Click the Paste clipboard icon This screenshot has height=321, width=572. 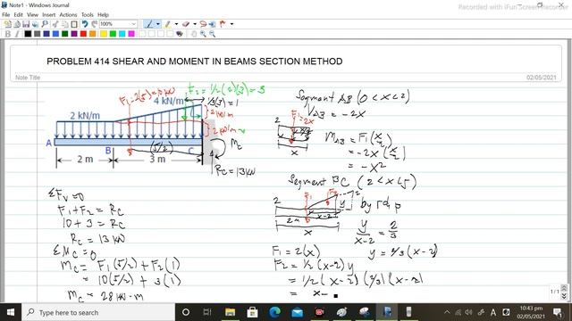click(74, 24)
